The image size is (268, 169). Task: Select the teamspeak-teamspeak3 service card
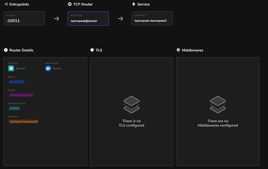tap(152, 18)
